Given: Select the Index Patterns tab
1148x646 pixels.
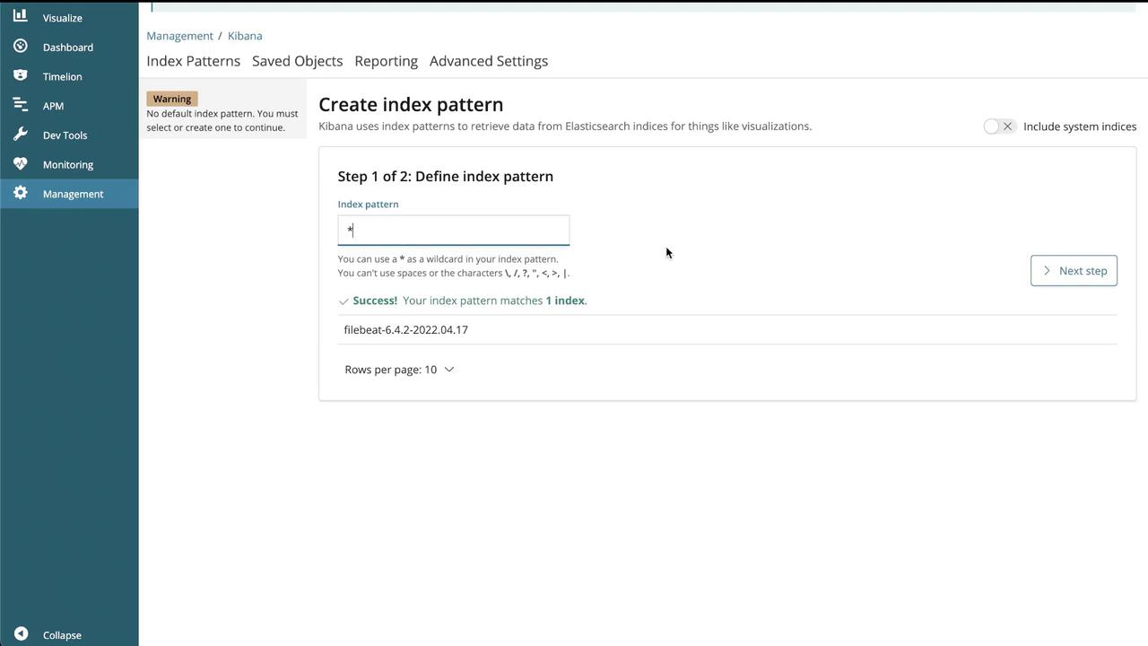Looking at the screenshot, I should (x=193, y=61).
